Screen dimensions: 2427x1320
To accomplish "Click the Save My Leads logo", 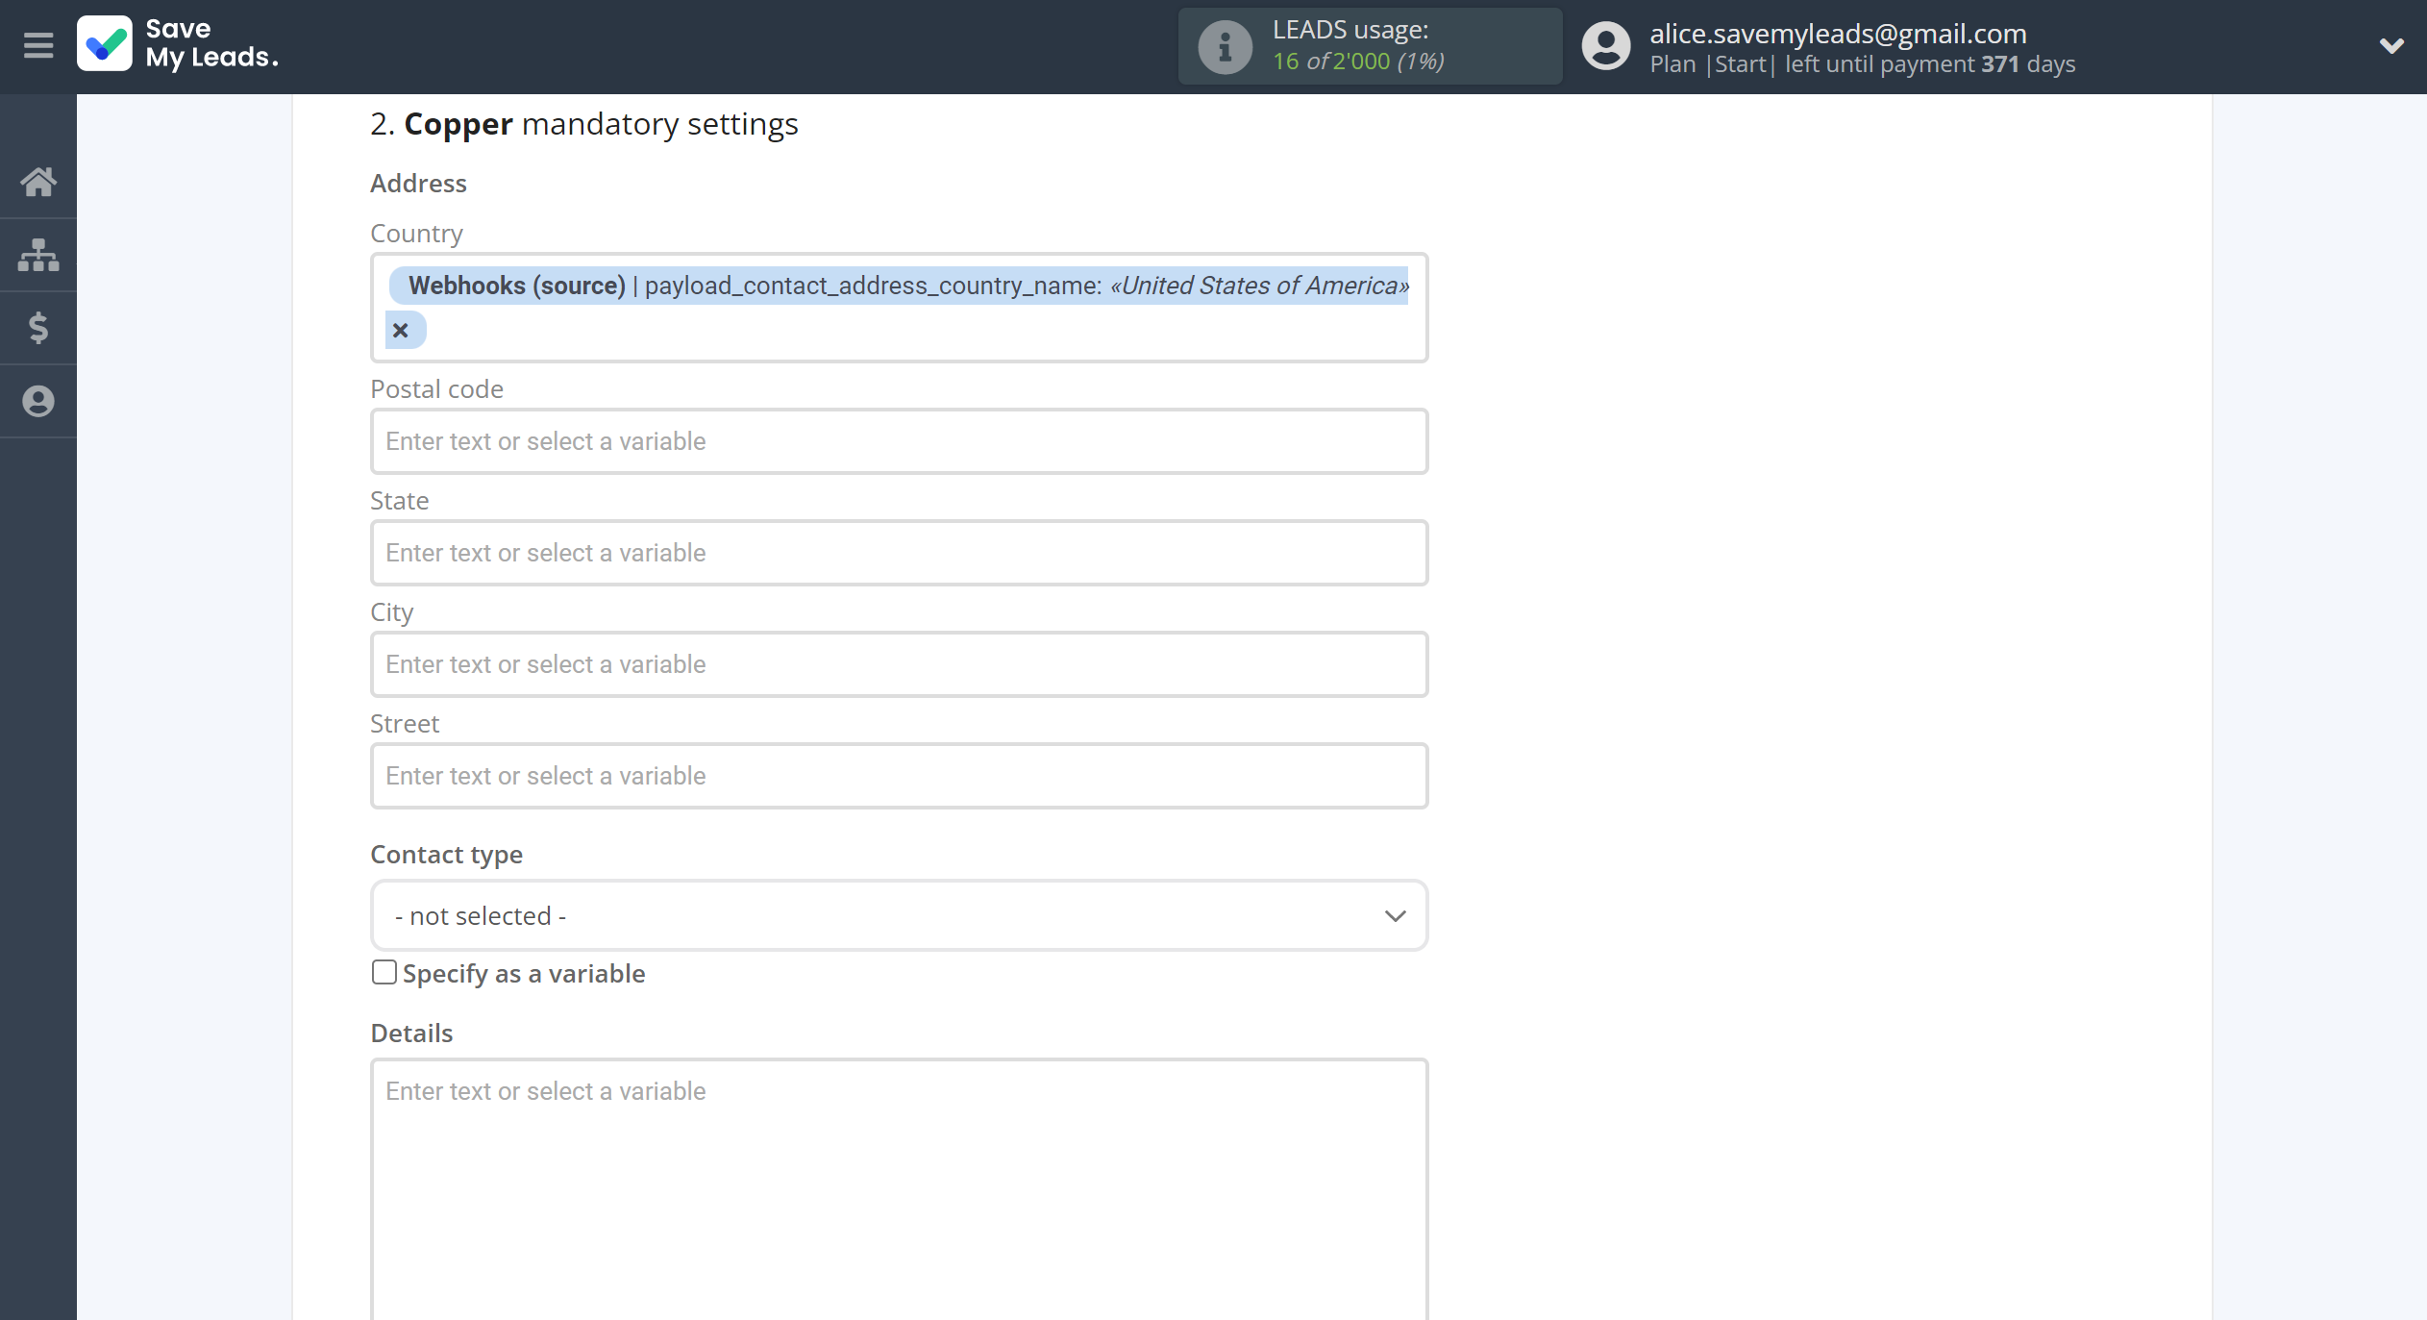I will (178, 44).
